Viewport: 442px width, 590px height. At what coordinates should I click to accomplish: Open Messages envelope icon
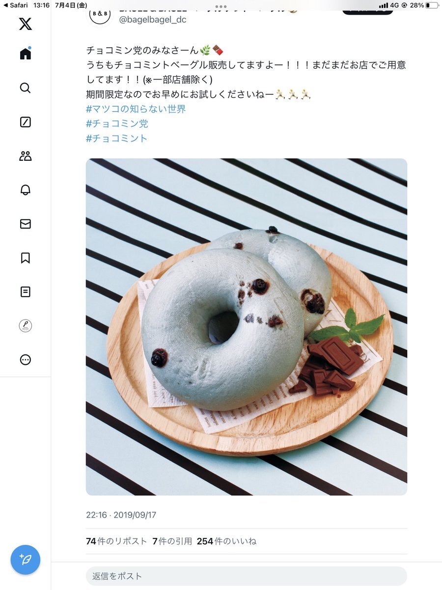click(26, 224)
